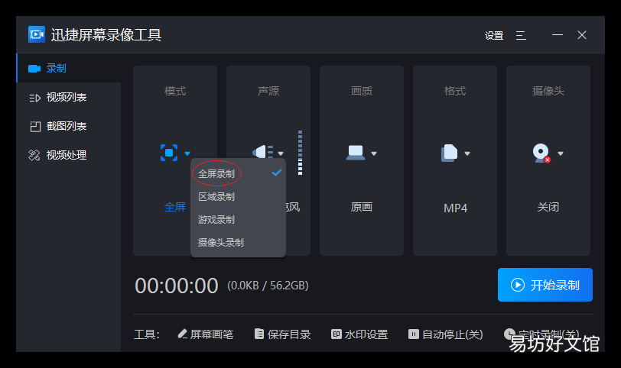Image resolution: width=621 pixels, height=368 pixels.
Task: Click the 原画 quality label
Action: point(362,207)
